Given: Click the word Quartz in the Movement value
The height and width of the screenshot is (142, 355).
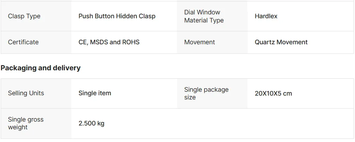Looking at the screenshot, I should point(265,42).
